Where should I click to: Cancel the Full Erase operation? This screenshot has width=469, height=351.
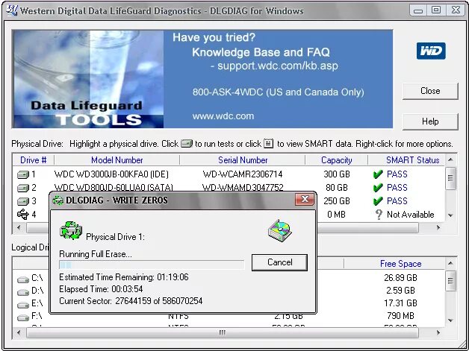point(279,262)
